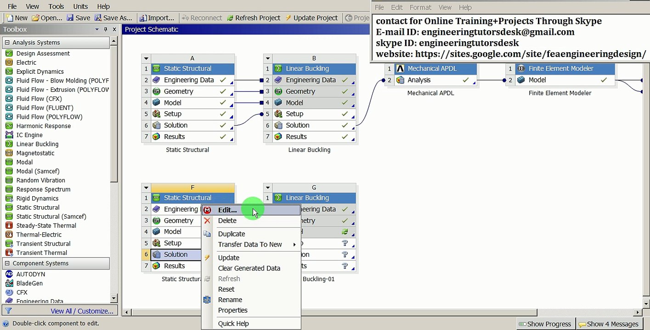This screenshot has height=330, width=650.
Task: Pick Steady-State Thermal icon
Action: 9,225
